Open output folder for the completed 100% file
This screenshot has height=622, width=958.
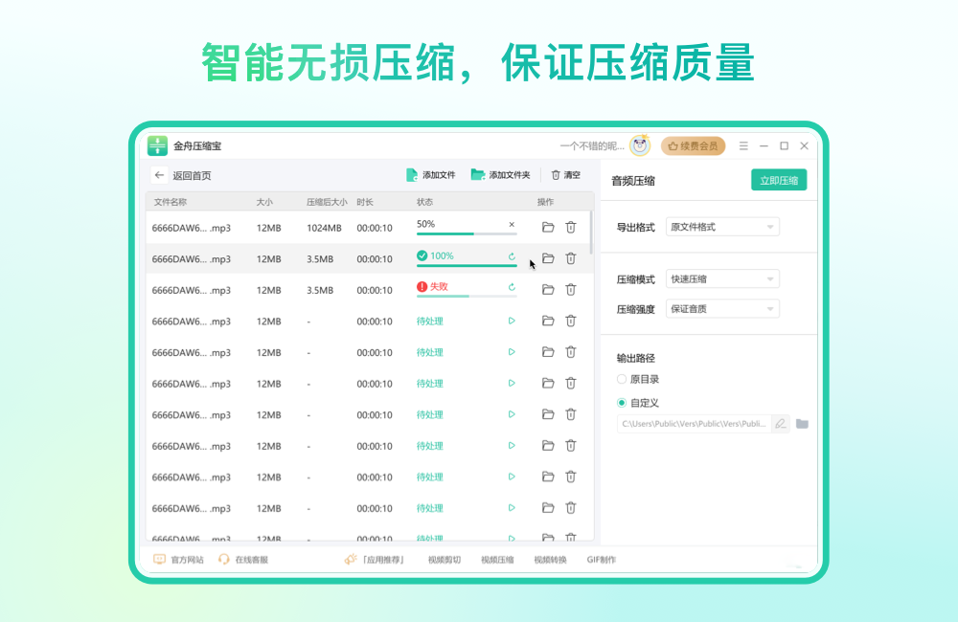tap(546, 258)
